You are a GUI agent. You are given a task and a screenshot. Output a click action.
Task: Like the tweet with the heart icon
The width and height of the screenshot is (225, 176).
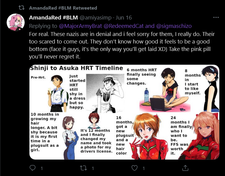click(x=134, y=168)
